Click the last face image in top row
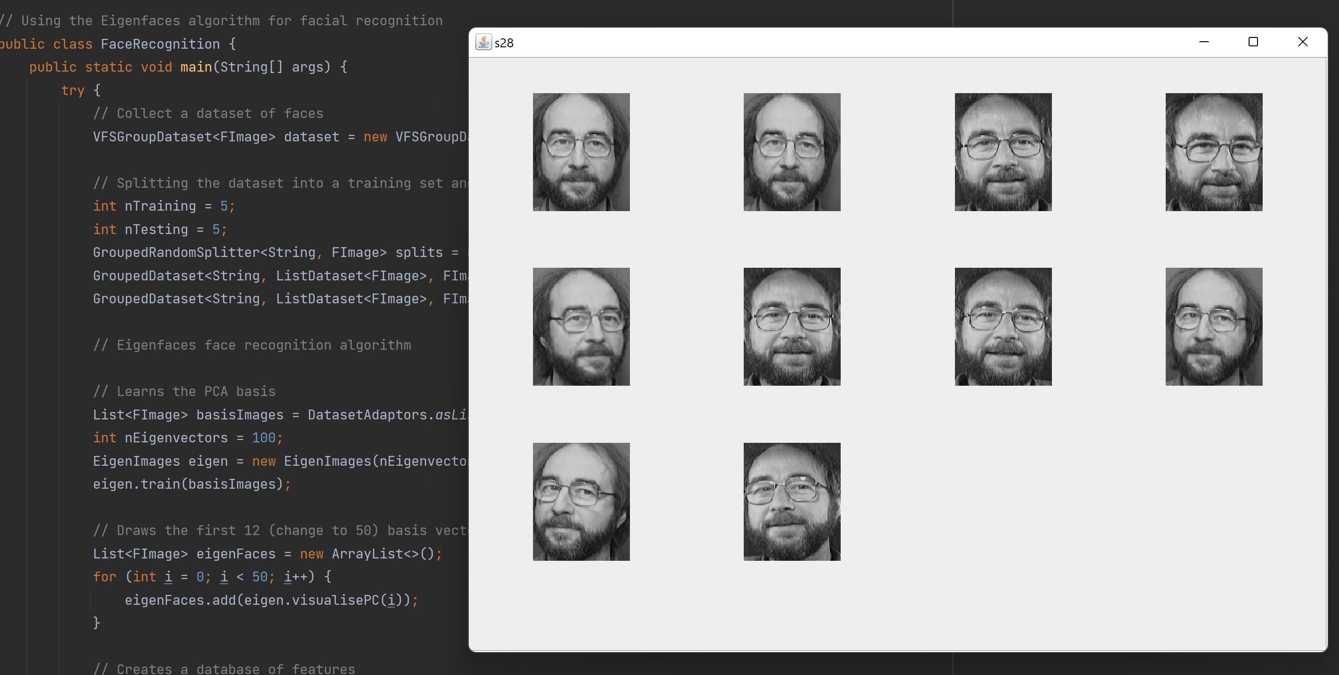The image size is (1339, 675). tap(1214, 152)
